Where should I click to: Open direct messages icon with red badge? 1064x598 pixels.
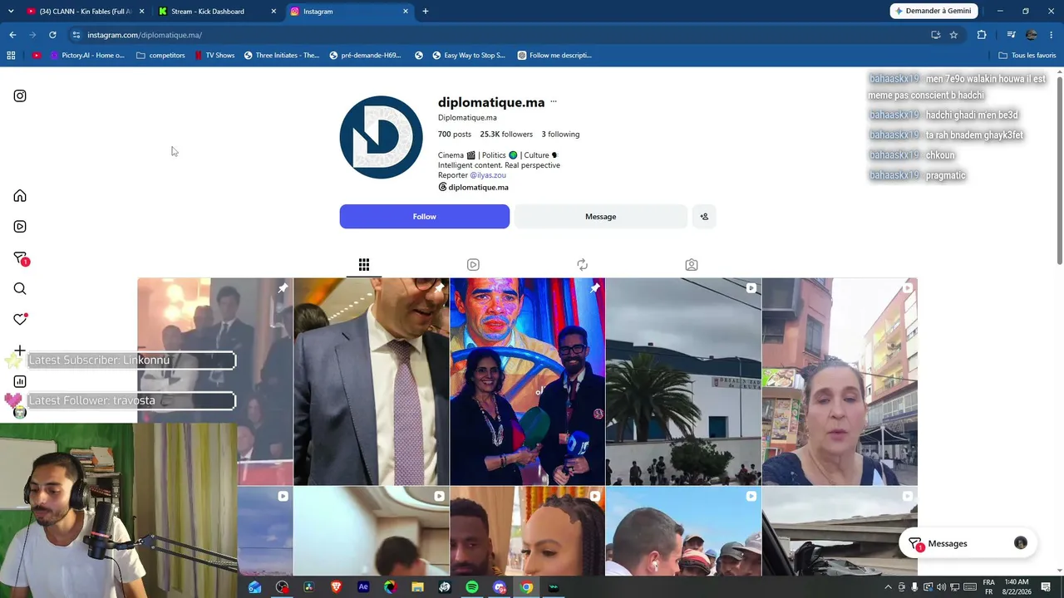[21, 258]
